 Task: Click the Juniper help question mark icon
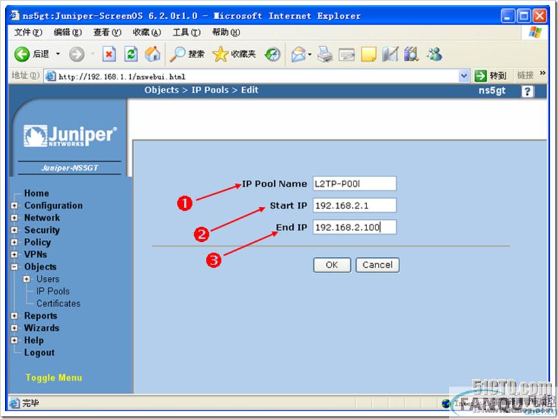tap(527, 91)
